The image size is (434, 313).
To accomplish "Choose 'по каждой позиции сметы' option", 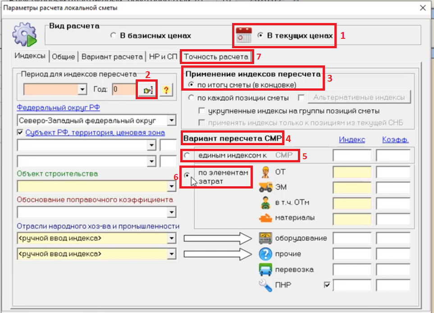I will tap(191, 97).
